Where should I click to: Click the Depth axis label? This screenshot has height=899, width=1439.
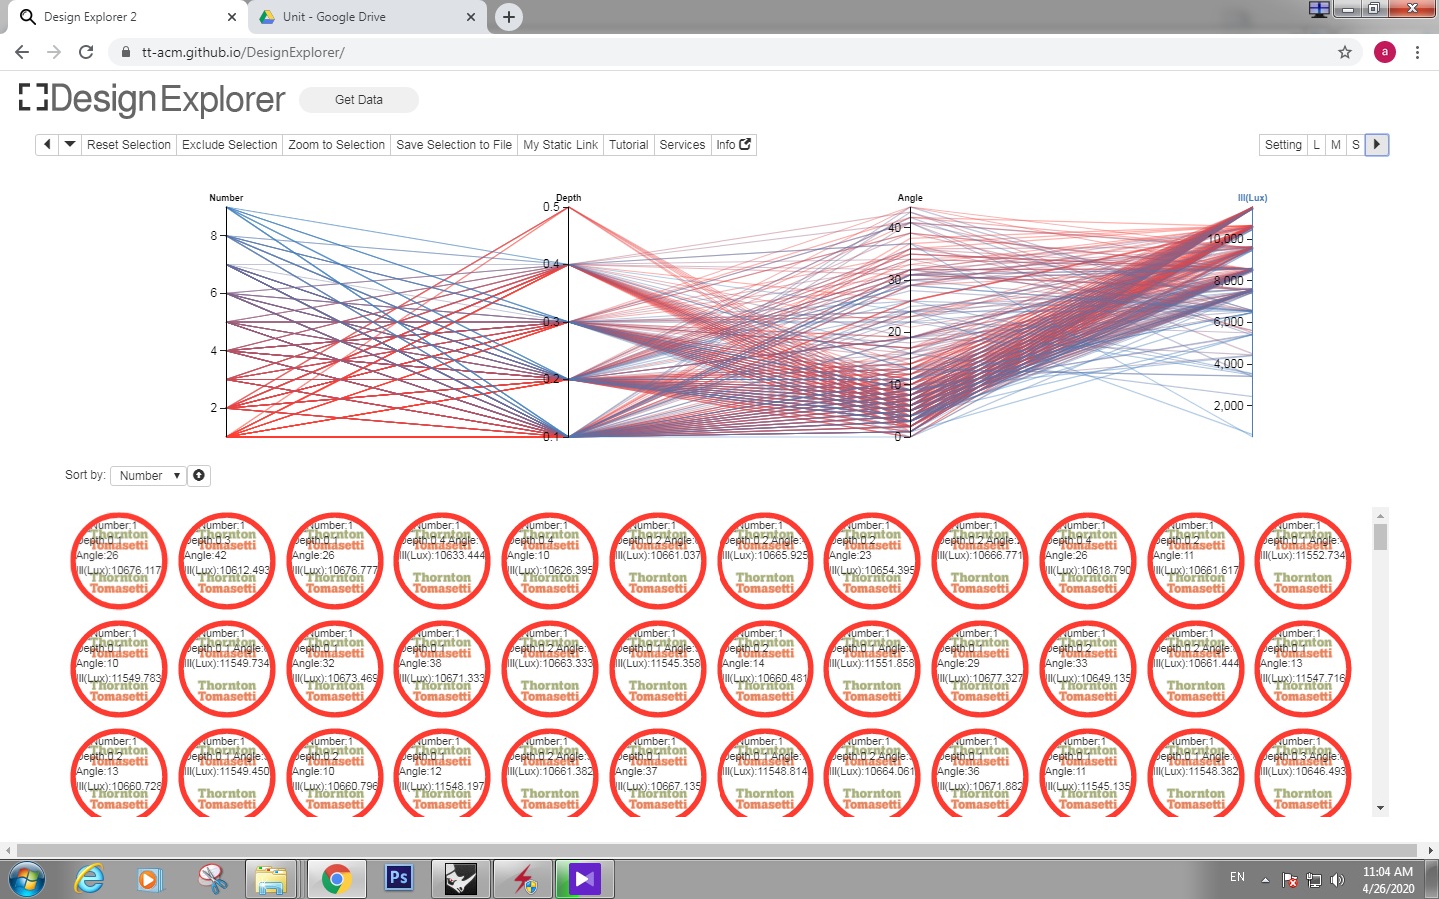click(x=568, y=198)
